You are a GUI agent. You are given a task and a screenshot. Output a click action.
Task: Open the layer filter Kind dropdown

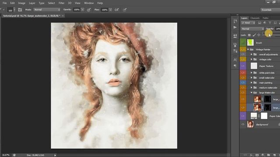pyautogui.click(x=248, y=23)
